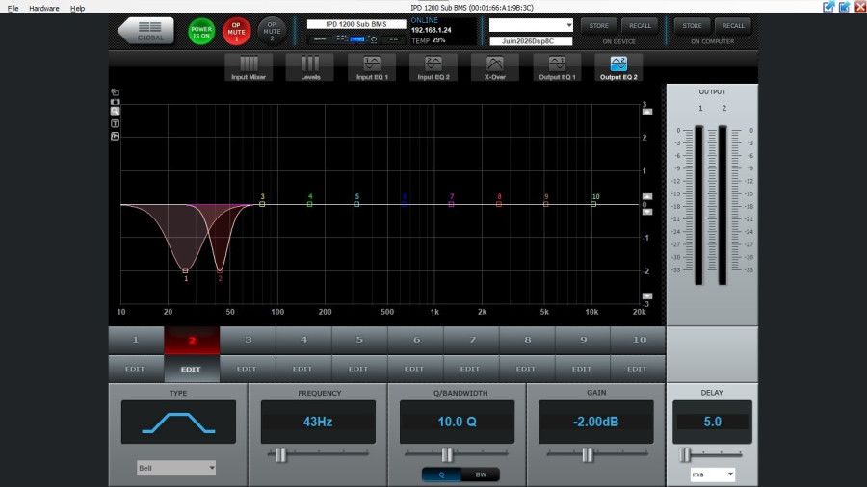Toggle OP MUTE 2
The image size is (867, 487).
272,32
